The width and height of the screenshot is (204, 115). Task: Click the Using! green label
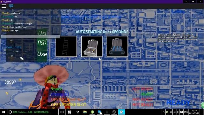[x=42, y=38]
